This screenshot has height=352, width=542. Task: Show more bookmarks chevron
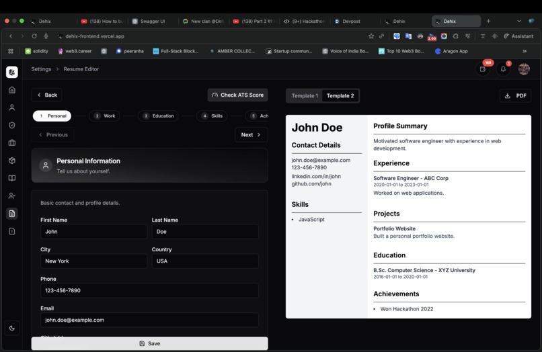click(x=525, y=51)
